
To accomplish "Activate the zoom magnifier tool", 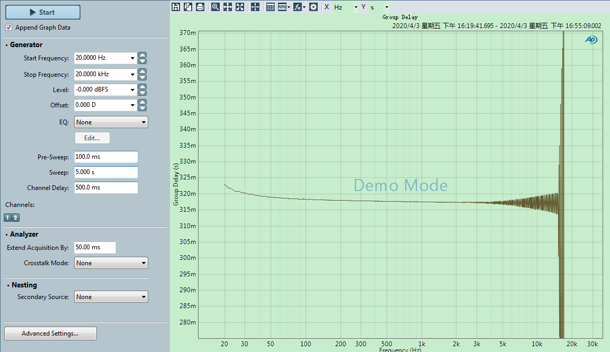I will click(216, 7).
